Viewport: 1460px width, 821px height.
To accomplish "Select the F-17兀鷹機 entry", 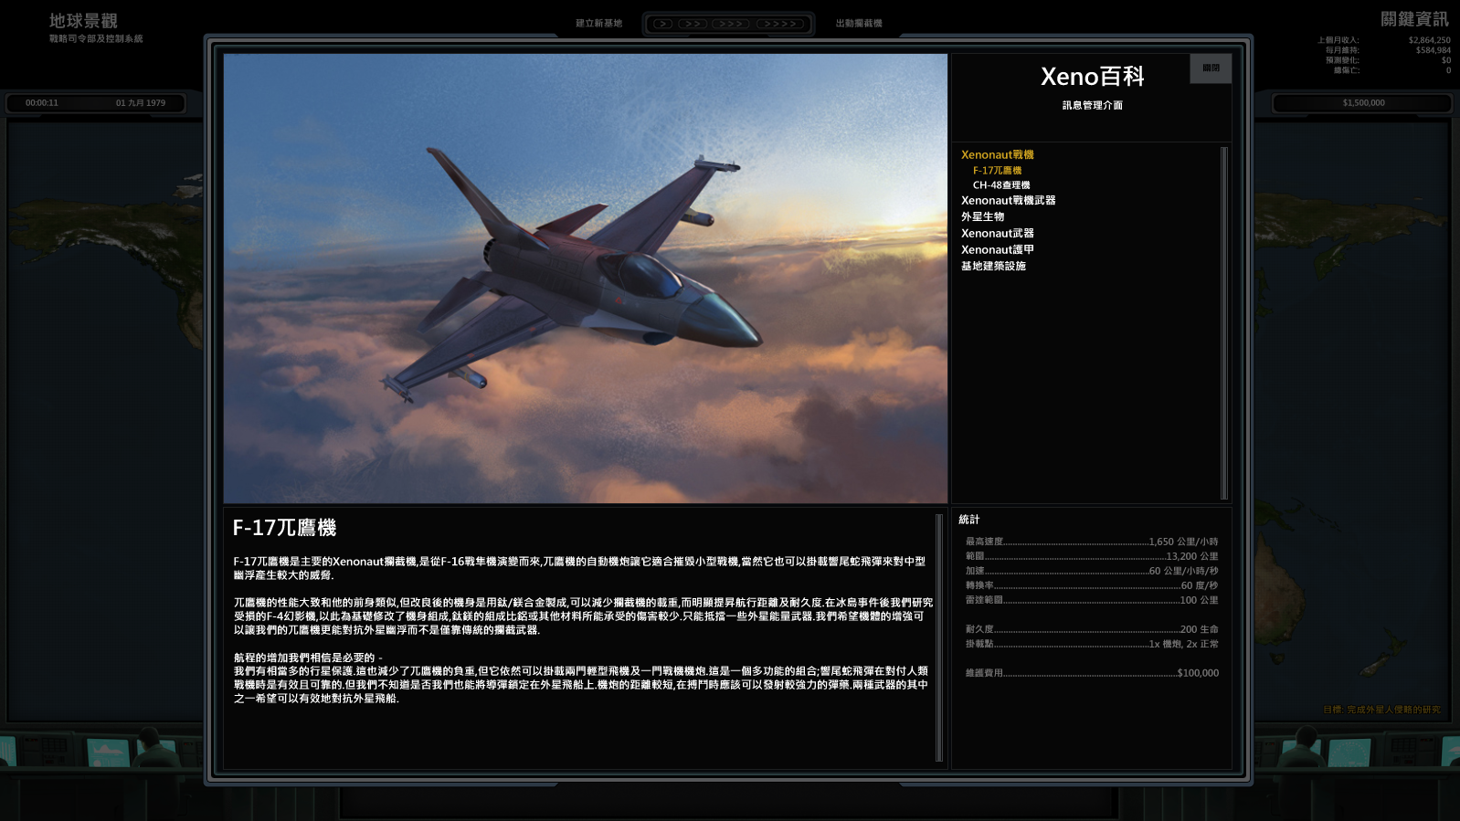I will tap(997, 171).
